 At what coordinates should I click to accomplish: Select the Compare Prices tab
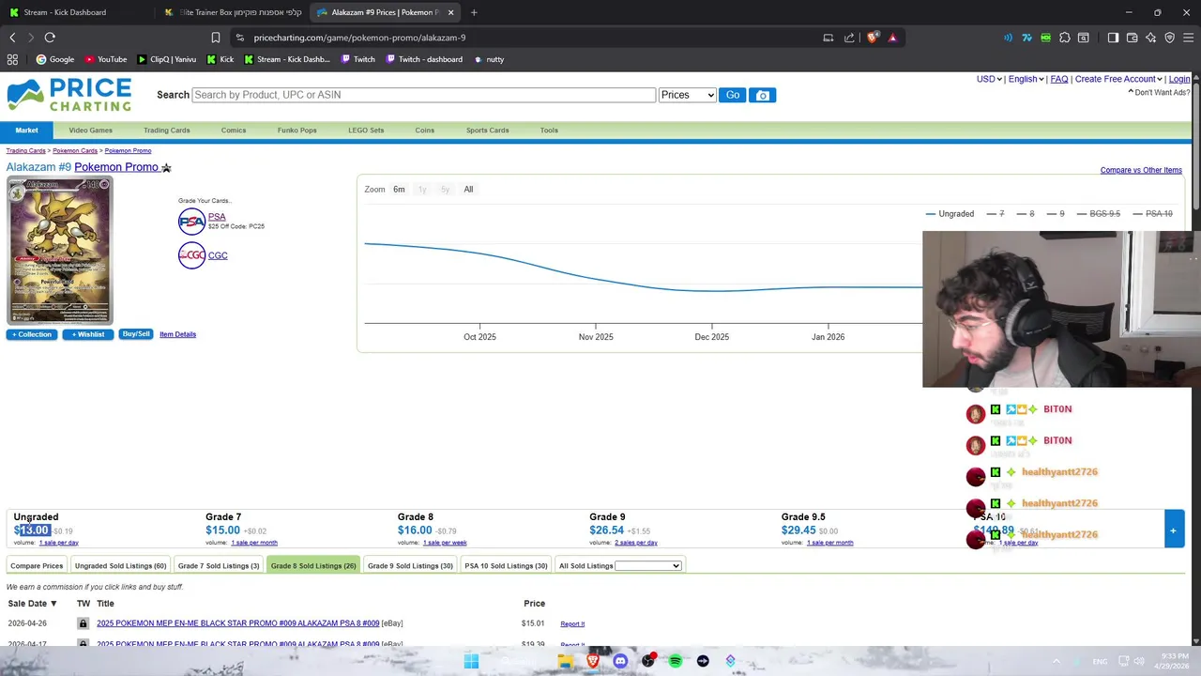[x=37, y=566]
